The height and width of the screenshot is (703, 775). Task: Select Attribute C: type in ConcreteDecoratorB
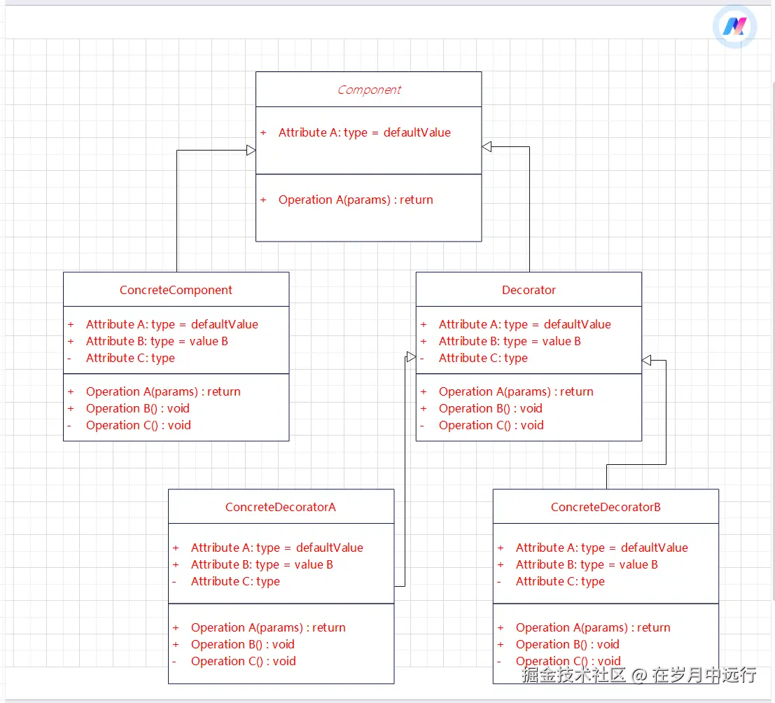click(x=560, y=581)
